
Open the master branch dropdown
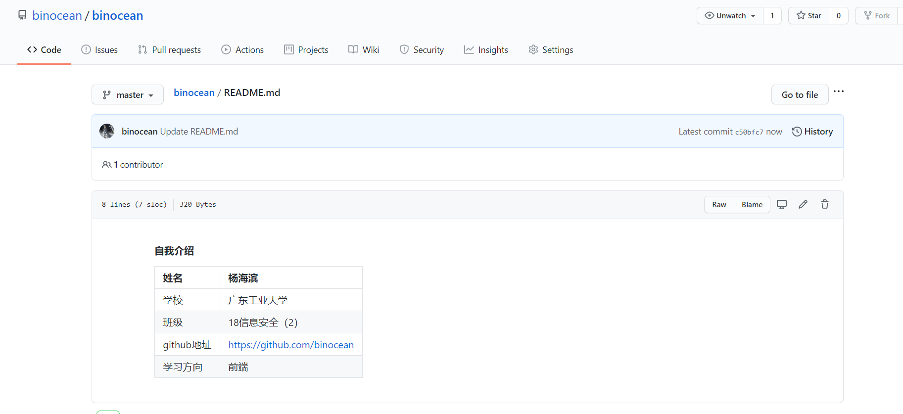pos(128,94)
